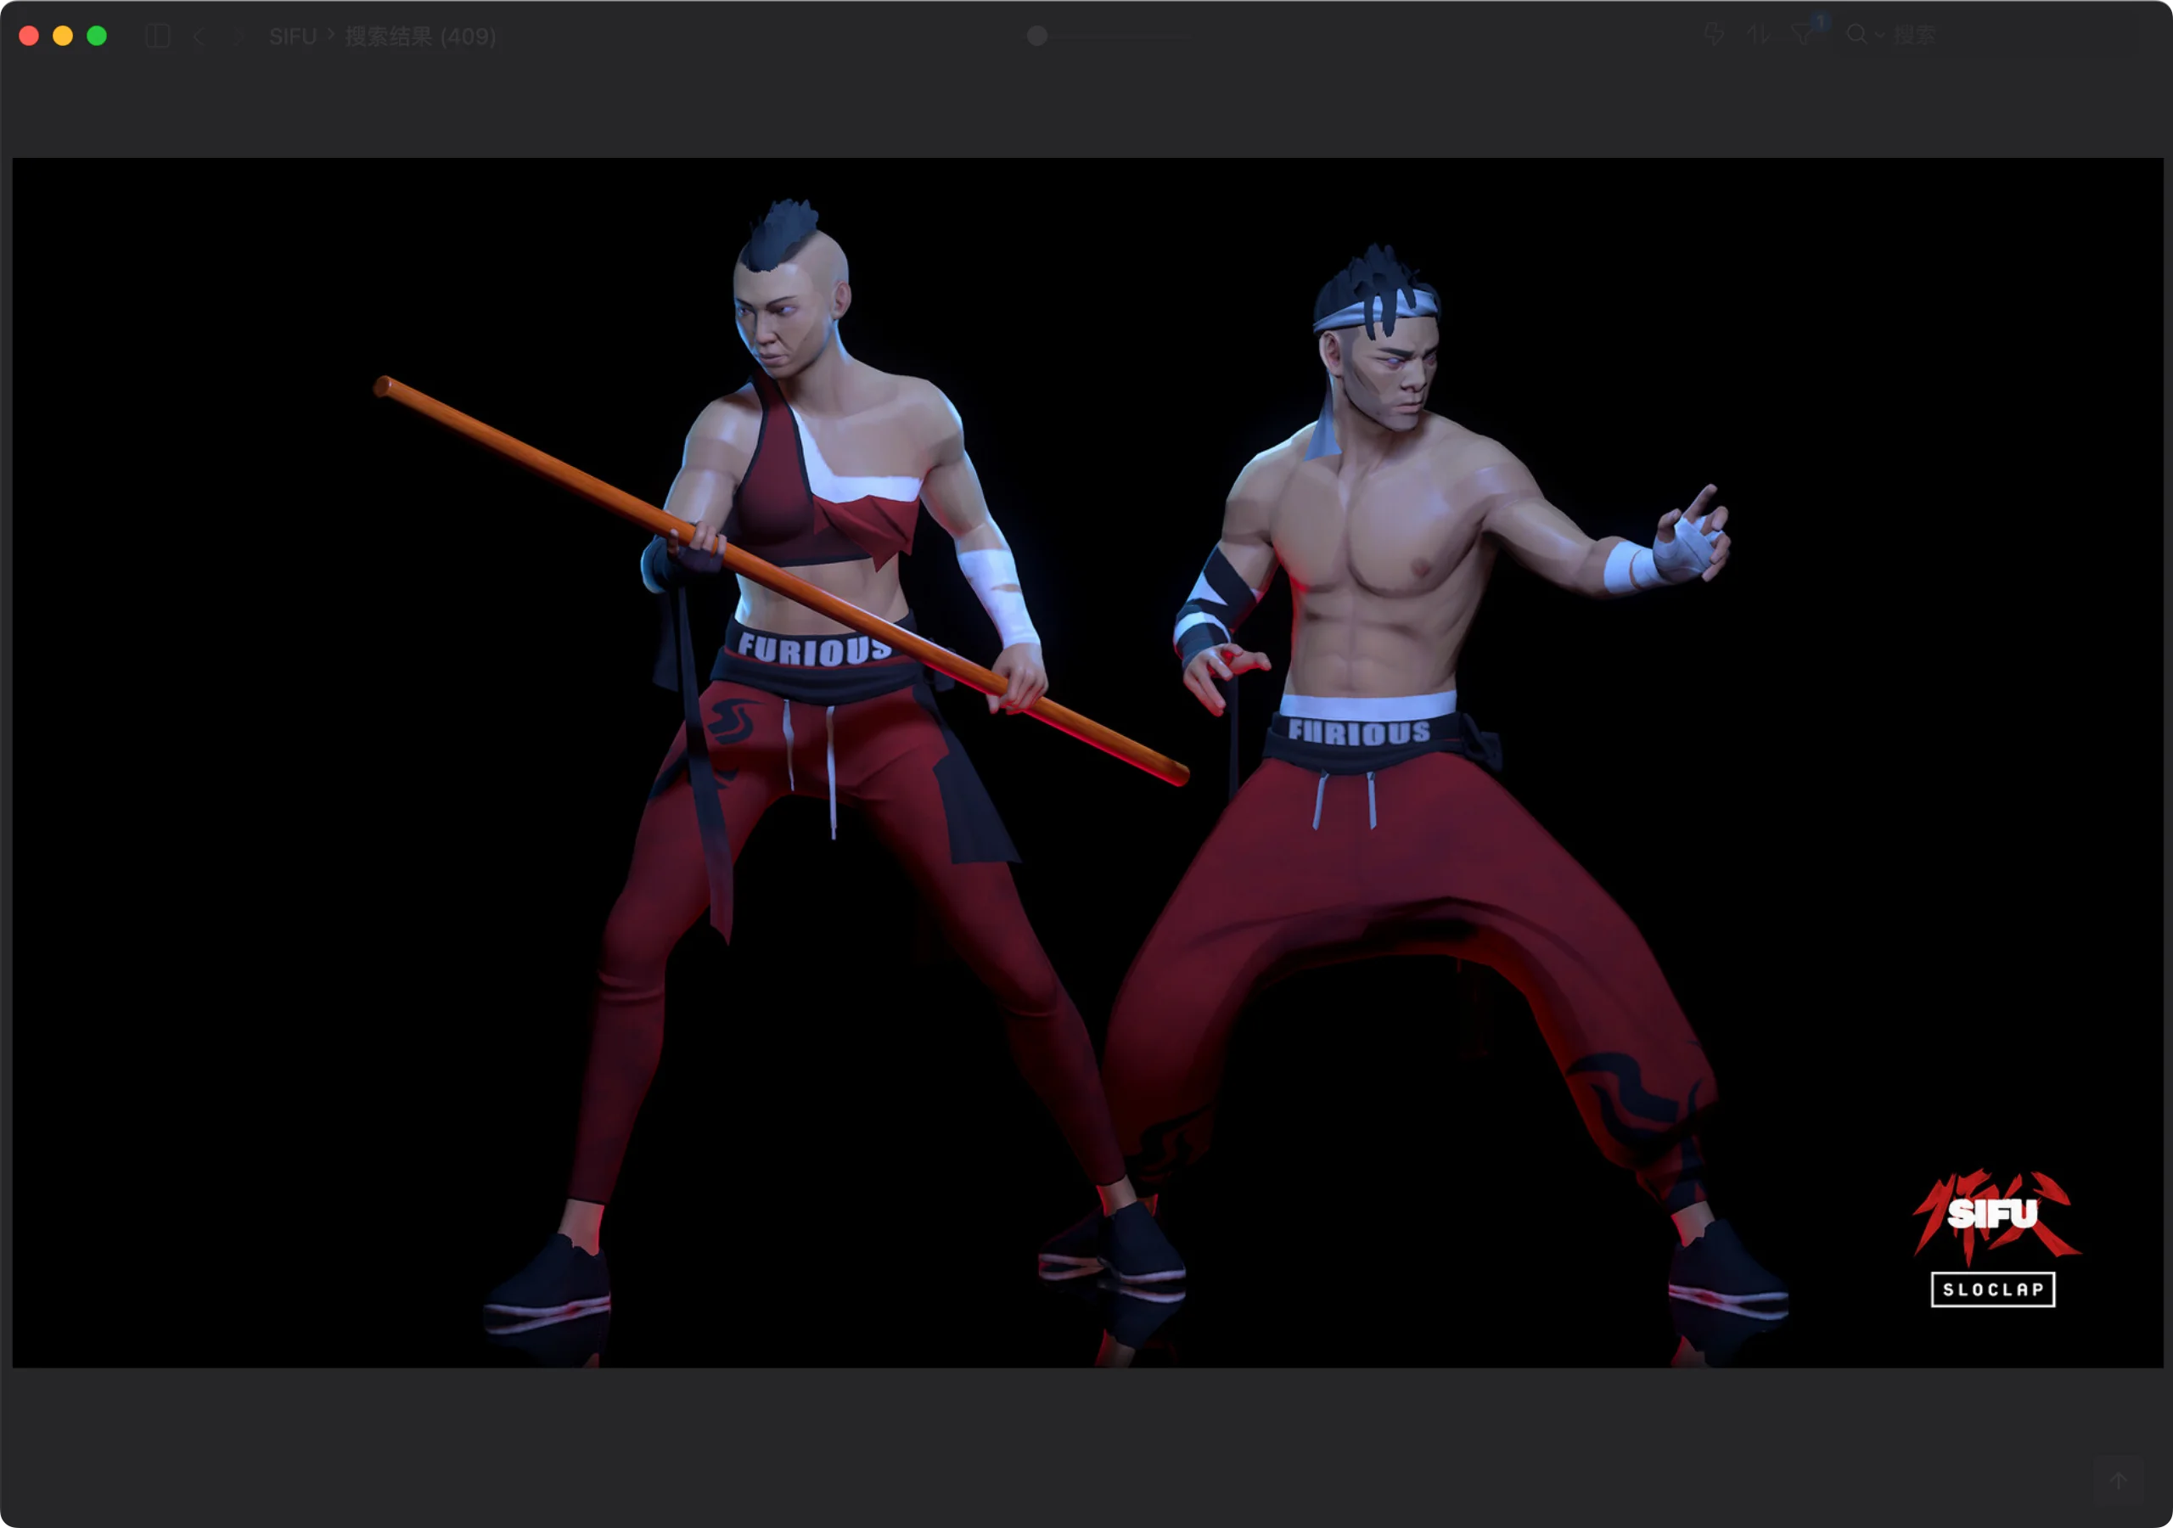Viewport: 2173px width, 1528px height.
Task: Adjust the thumbnail zoom slider knob
Action: coord(1037,36)
